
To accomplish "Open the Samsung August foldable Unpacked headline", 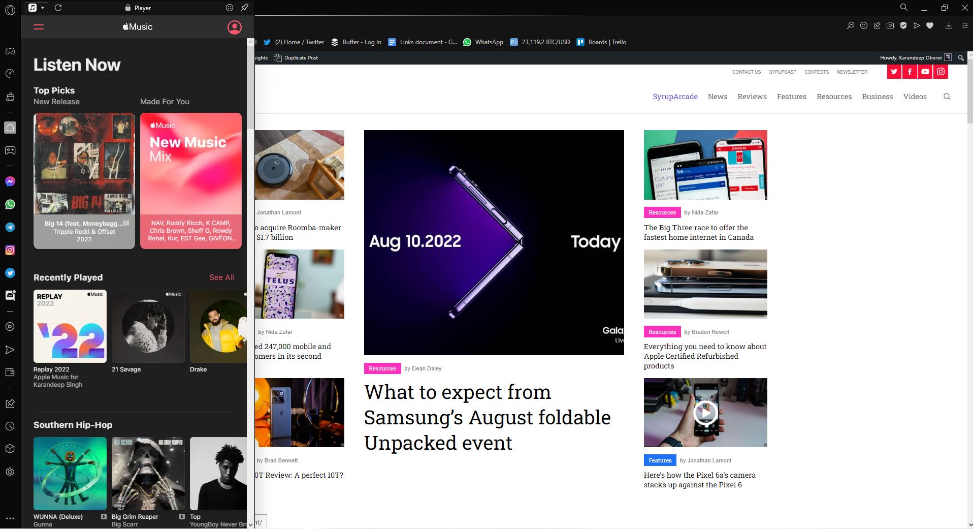I will (487, 417).
